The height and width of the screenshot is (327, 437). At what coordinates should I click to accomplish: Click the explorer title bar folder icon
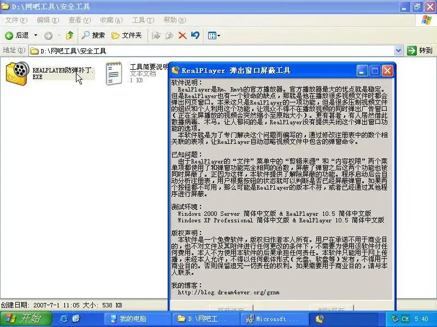point(5,6)
